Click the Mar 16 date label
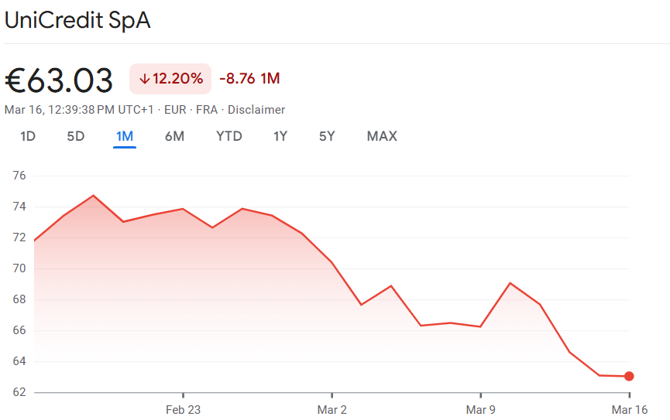Viewport: 670px width, 420px height. [629, 410]
